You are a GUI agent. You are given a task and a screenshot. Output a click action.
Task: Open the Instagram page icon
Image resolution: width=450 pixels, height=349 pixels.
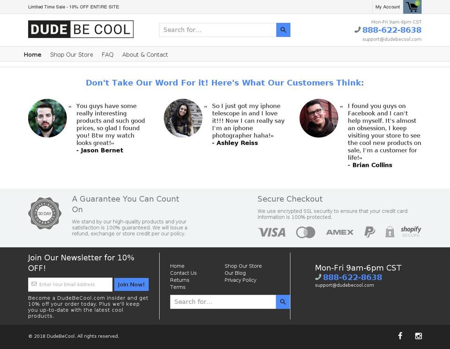click(419, 335)
